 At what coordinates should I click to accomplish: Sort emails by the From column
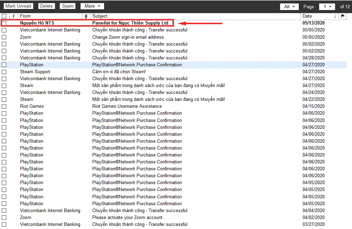[25, 16]
